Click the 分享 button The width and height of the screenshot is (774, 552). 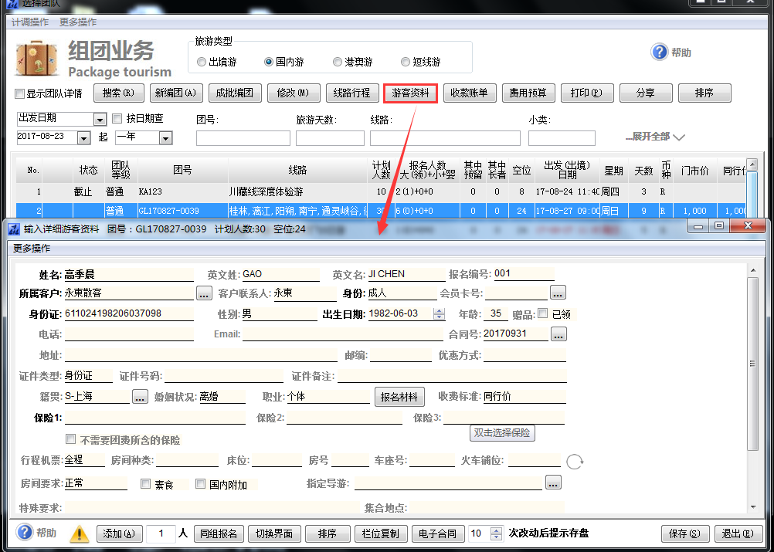[645, 93]
